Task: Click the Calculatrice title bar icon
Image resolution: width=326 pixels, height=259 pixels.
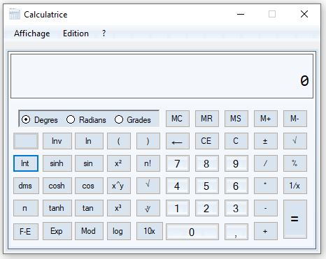Action: 15,14
